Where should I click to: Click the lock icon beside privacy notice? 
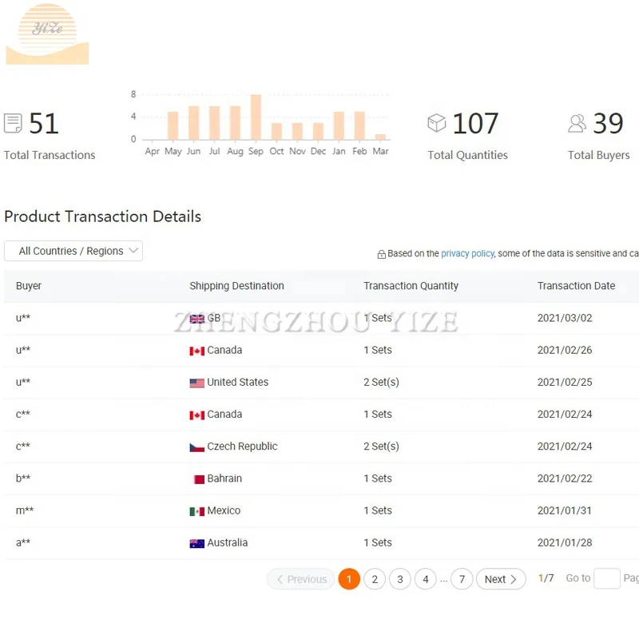click(381, 254)
